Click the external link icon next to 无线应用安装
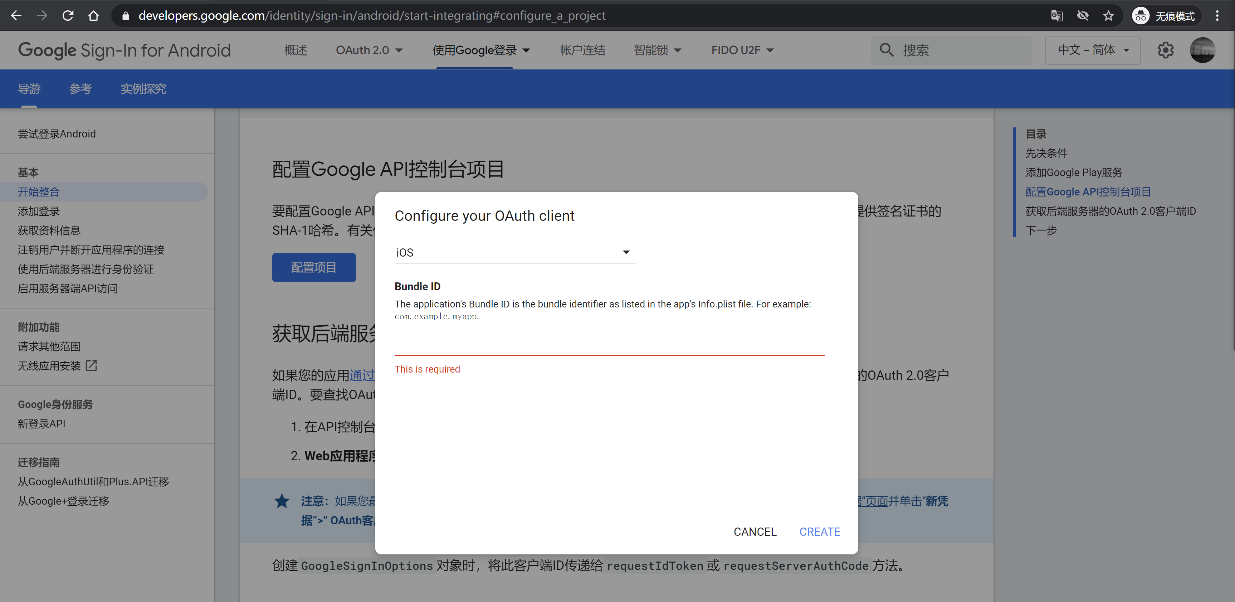The width and height of the screenshot is (1235, 602). [x=91, y=365]
